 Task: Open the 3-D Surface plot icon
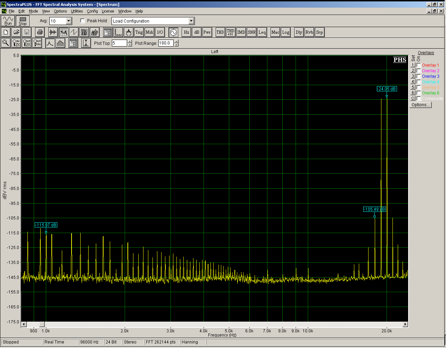[x=94, y=32]
